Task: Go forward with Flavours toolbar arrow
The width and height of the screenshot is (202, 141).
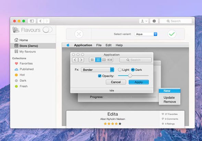Action: (47, 21)
